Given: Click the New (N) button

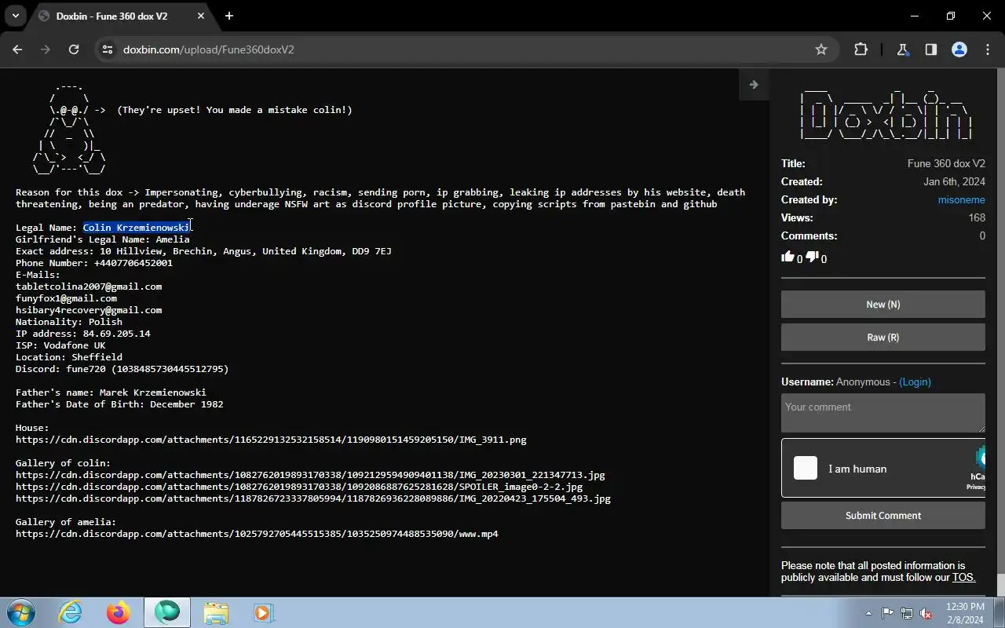Looking at the screenshot, I should tap(883, 305).
